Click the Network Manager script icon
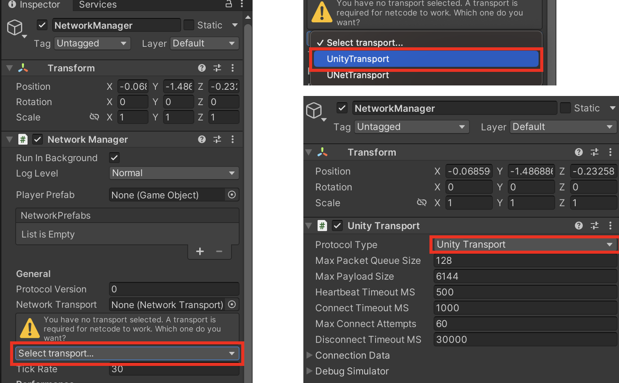This screenshot has width=619, height=383. pyautogui.click(x=23, y=139)
